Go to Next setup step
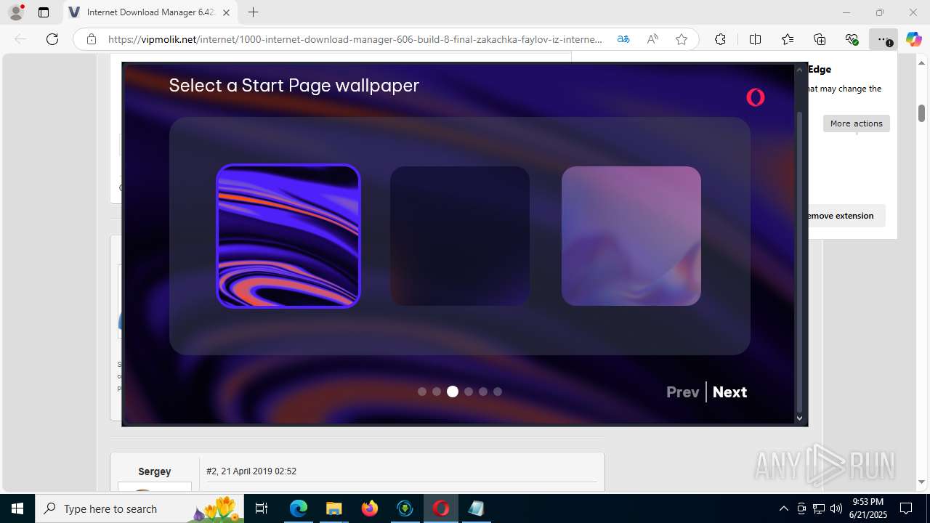 point(729,392)
